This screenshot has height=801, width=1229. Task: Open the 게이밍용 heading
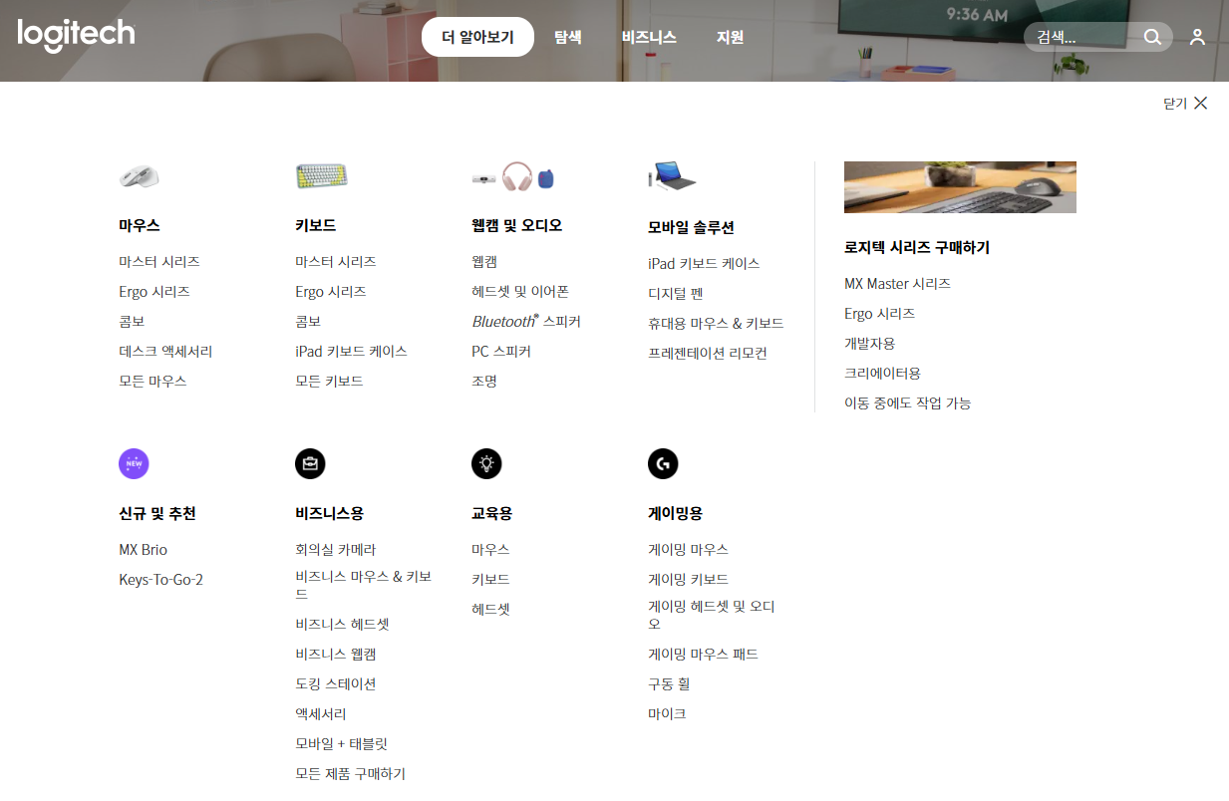click(x=675, y=513)
